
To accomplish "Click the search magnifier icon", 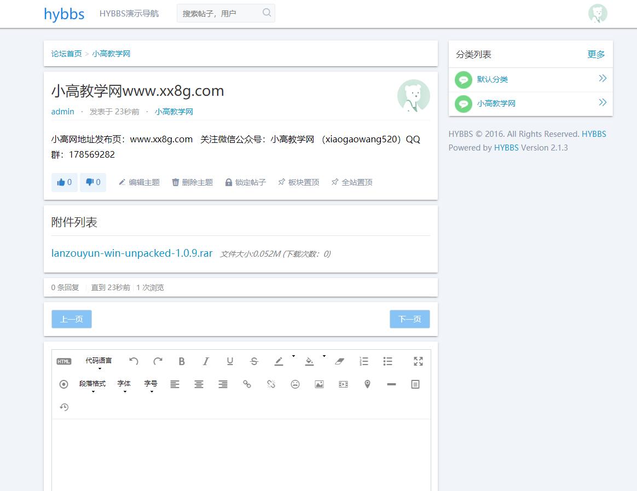I will 267,13.
